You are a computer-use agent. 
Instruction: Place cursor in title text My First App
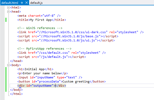[41, 20]
